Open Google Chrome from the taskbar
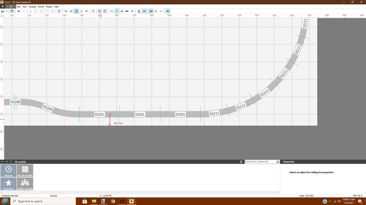 pyautogui.click(x=113, y=201)
